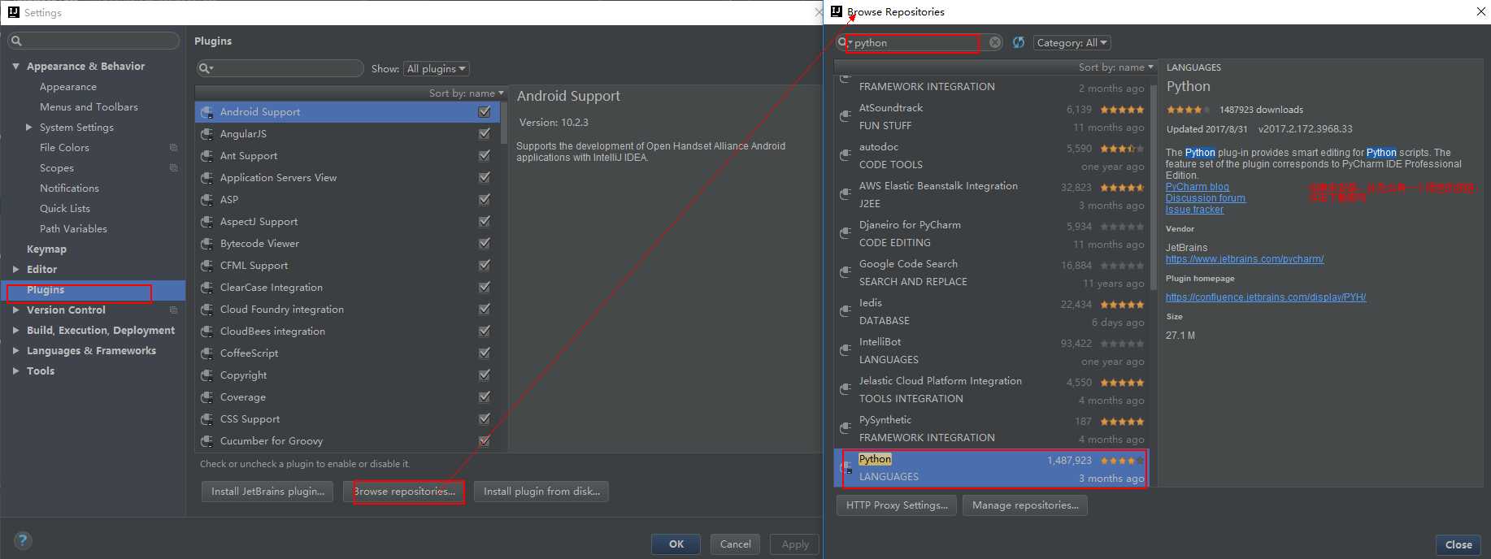The height and width of the screenshot is (559, 1491).
Task: Open the Show All plugins dropdown
Action: click(437, 69)
